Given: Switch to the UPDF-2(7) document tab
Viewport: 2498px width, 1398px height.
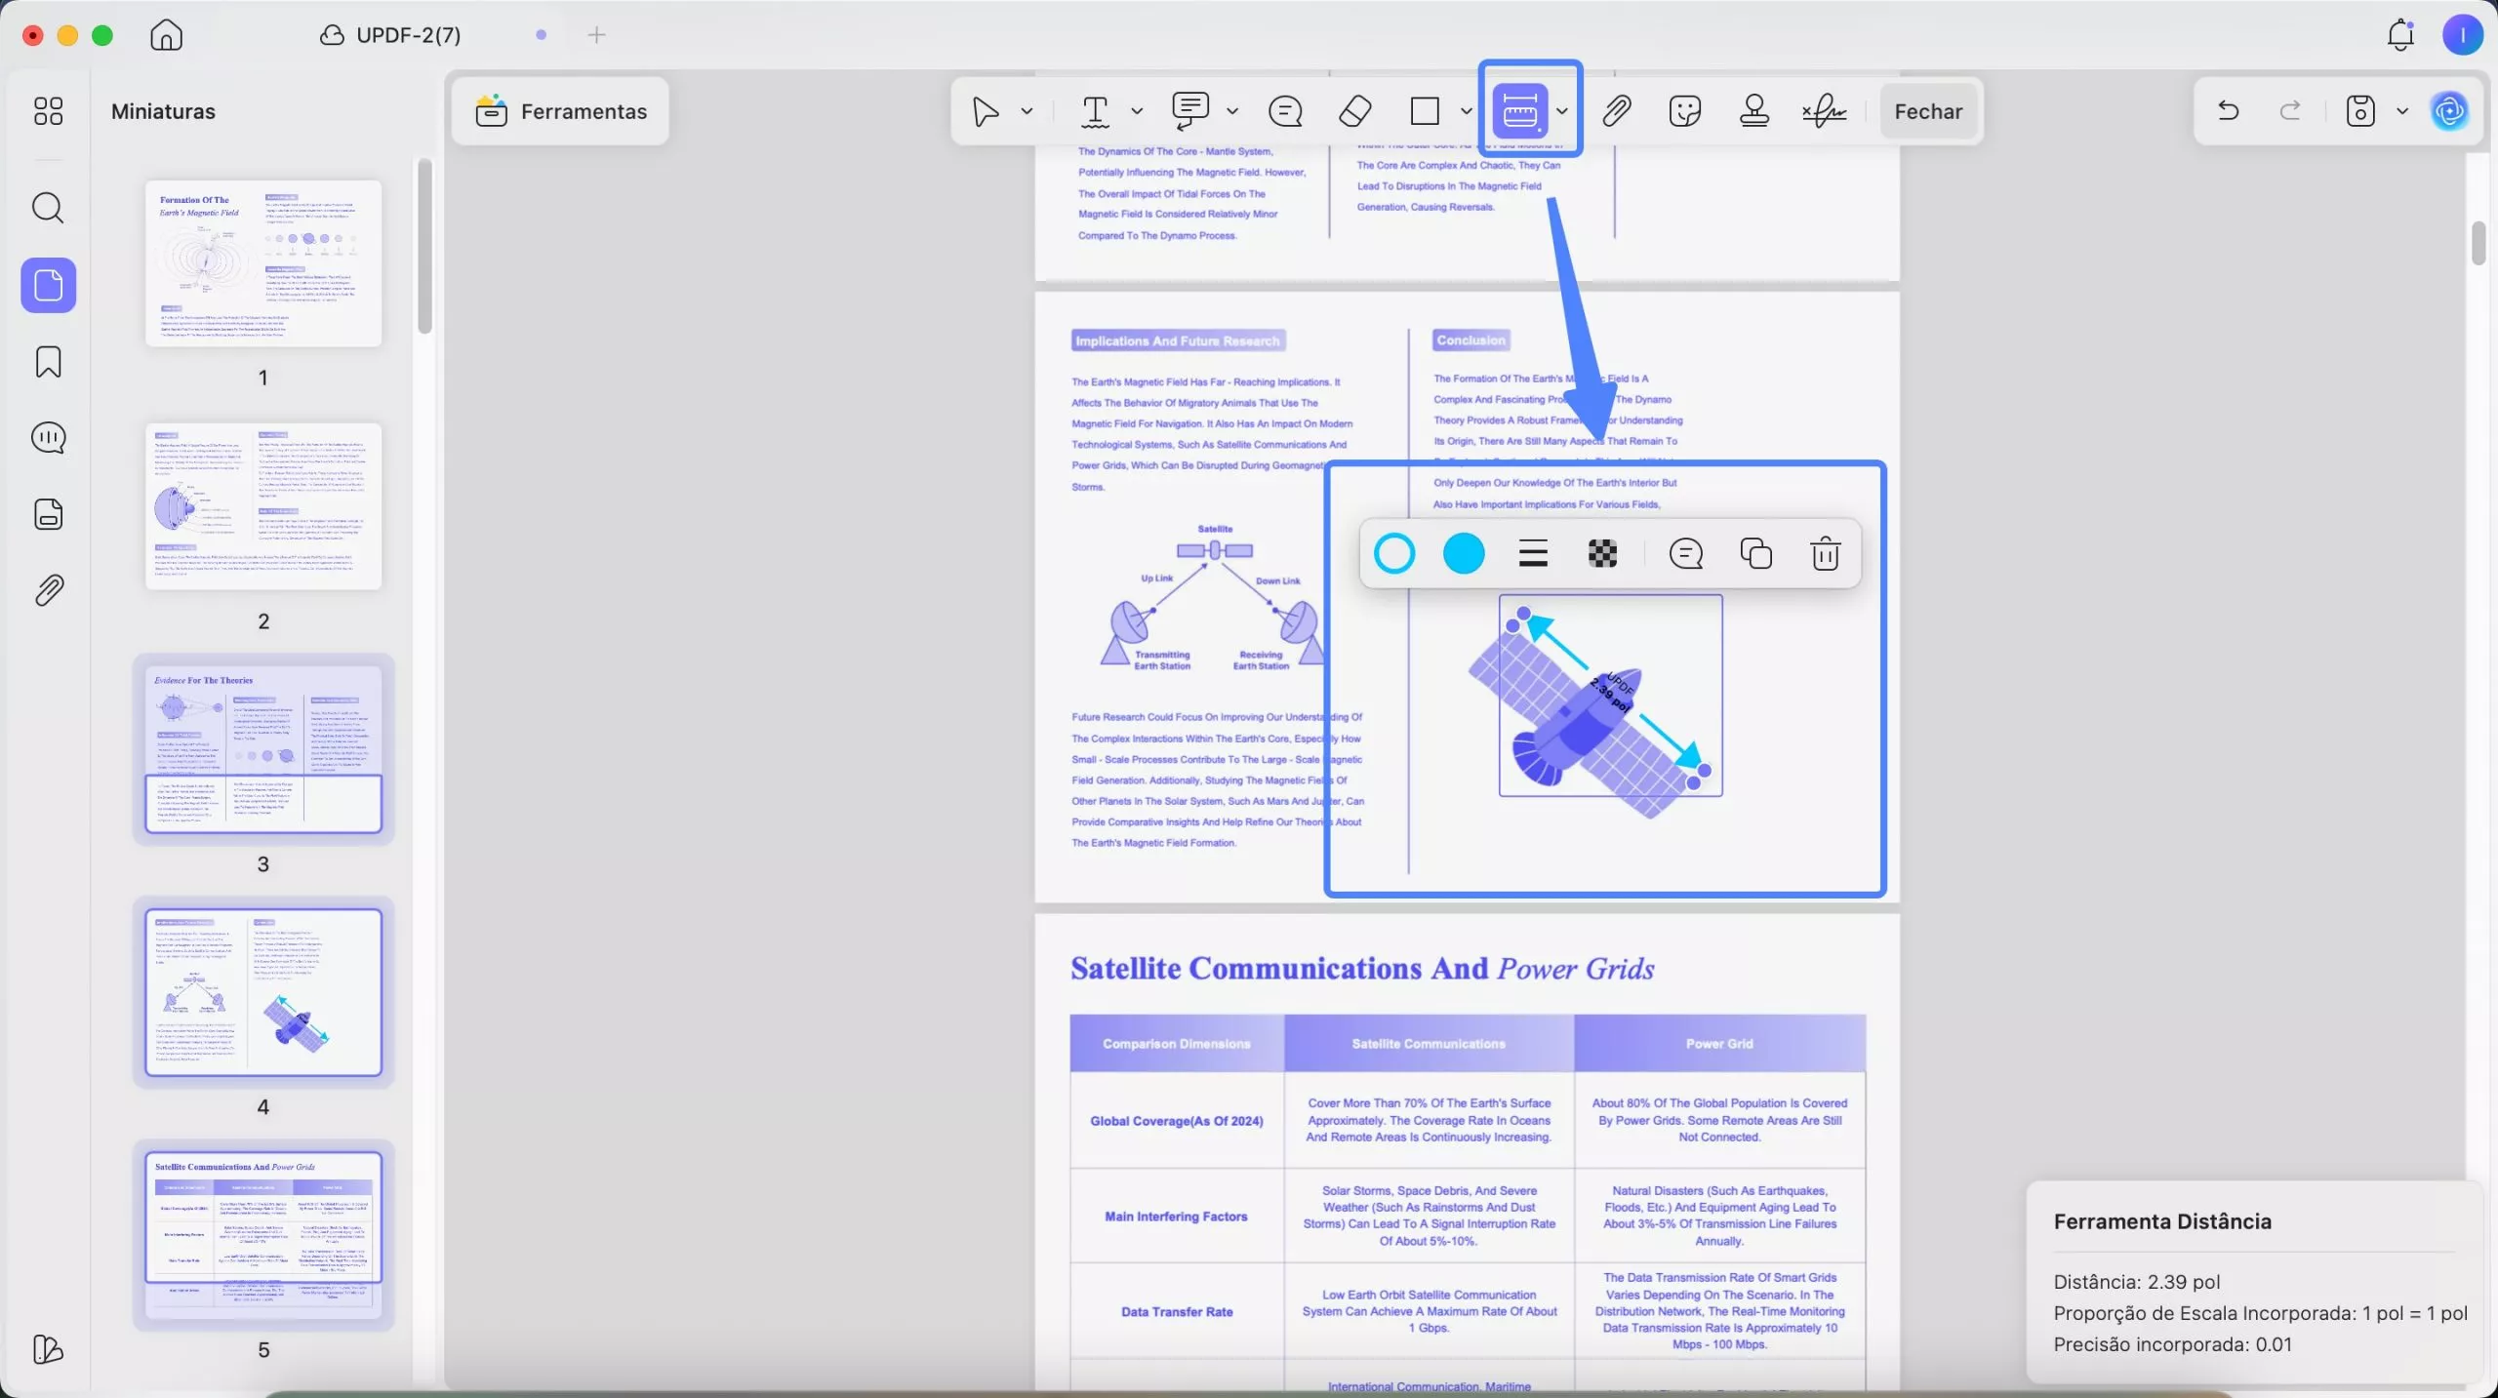Looking at the screenshot, I should 408,35.
